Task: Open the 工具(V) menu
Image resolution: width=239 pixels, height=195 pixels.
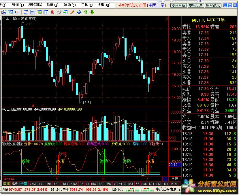Action: coord(87,5)
